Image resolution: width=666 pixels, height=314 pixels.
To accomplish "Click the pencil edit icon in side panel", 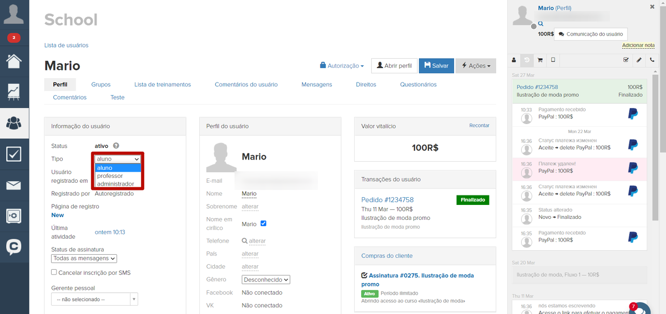I will coord(639,60).
